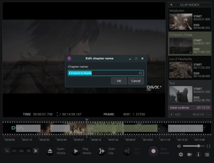Confirm chapter name with OK
This screenshot has width=214, height=163.
[x=119, y=81]
